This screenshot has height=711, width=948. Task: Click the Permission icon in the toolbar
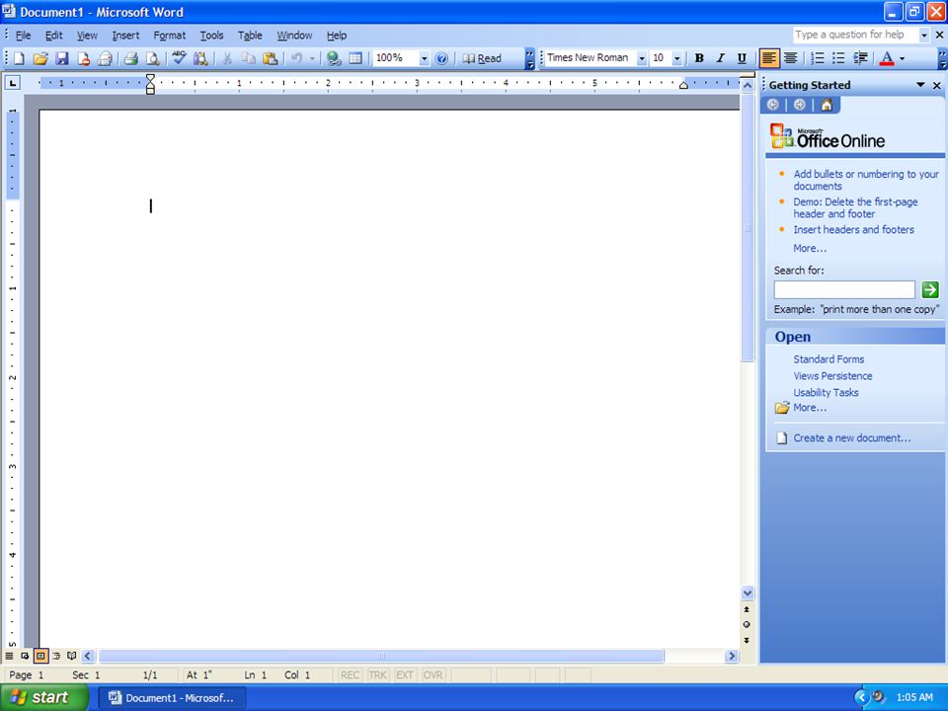coord(83,58)
